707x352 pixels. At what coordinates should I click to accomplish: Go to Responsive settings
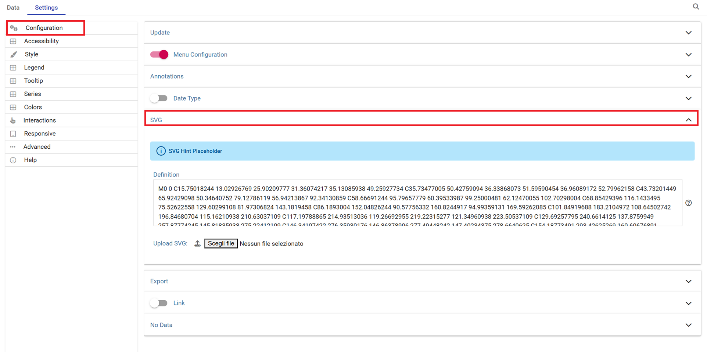coord(72,134)
